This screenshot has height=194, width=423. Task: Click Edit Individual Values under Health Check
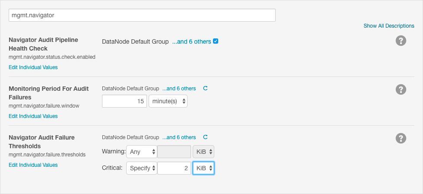33,67
